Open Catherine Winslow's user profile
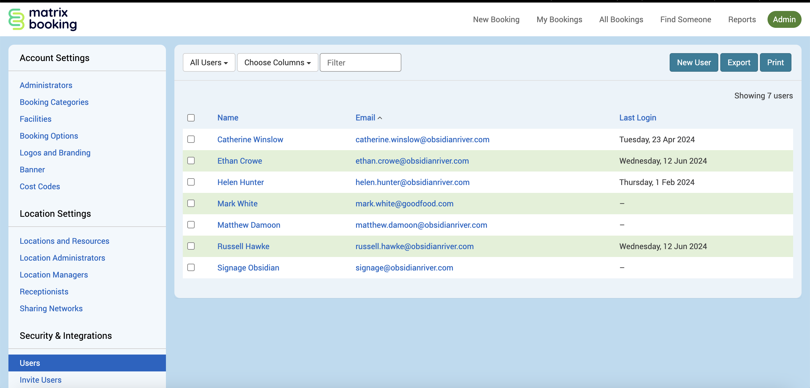 [250, 139]
